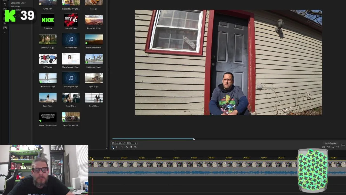
Task: Select the Landscape 02.jpg forest thumbnail
Action: point(48,40)
